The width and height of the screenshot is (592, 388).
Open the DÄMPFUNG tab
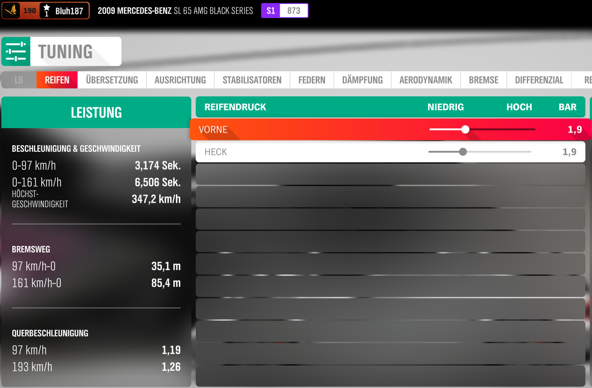click(362, 80)
